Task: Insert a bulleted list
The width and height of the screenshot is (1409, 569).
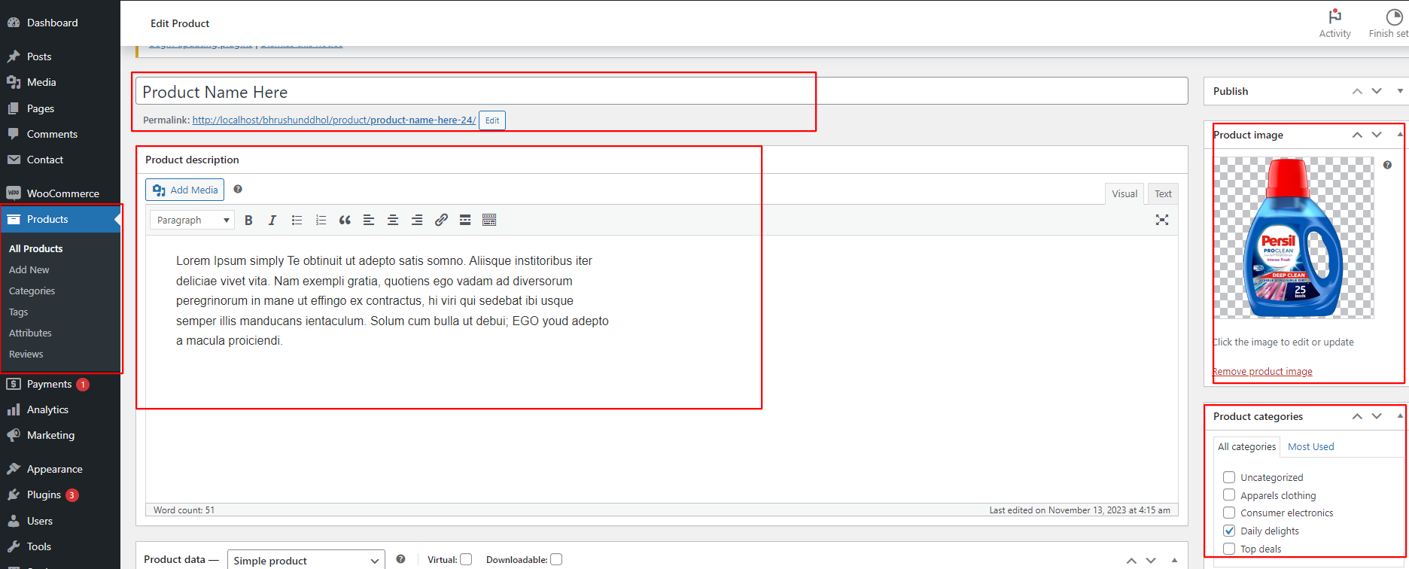Action: point(297,220)
